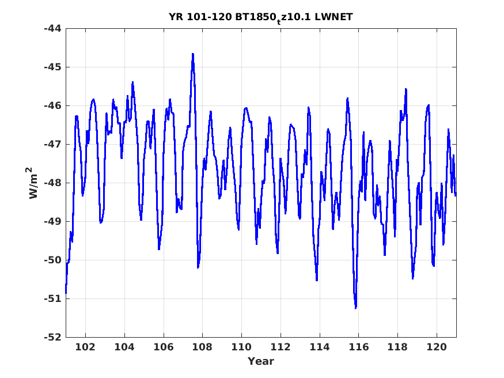Image resolution: width=504 pixels, height=378 pixels.
Task: Click the x-axis tick label 112
Action: [281, 347]
